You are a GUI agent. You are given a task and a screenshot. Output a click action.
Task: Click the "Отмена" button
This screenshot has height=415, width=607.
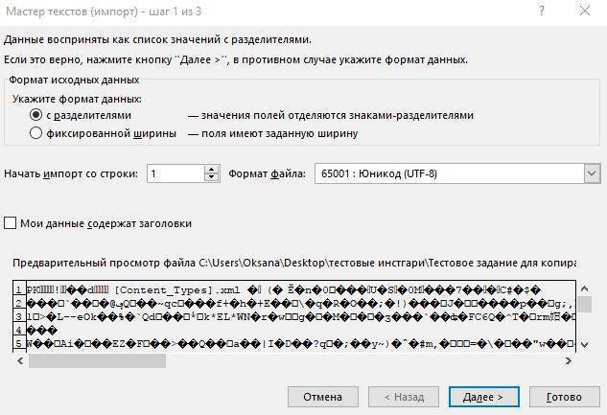click(323, 396)
